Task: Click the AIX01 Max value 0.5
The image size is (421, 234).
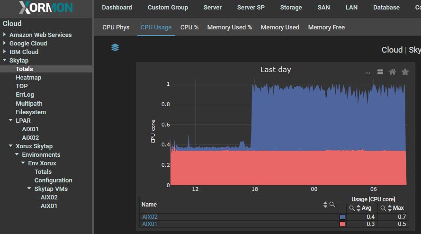Action: (402, 224)
